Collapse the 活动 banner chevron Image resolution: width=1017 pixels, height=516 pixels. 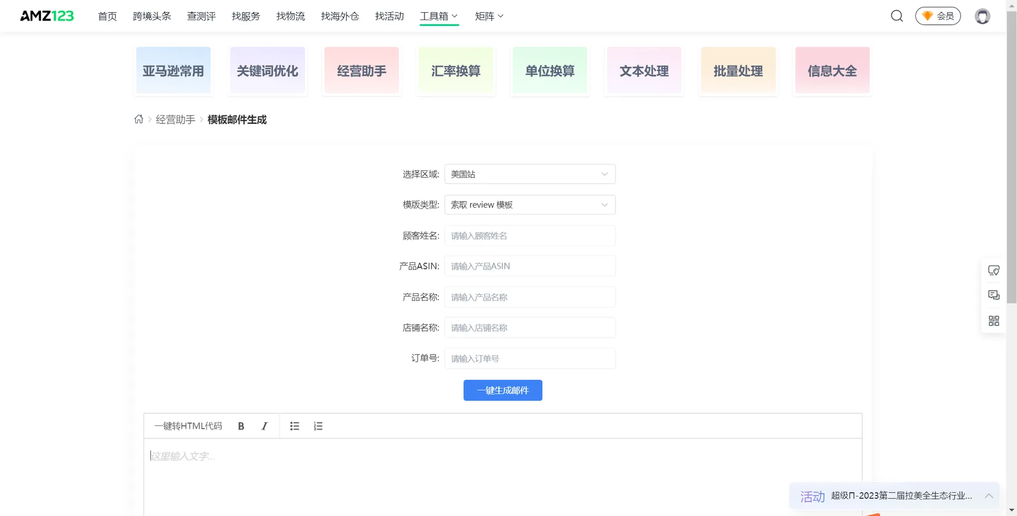coord(988,496)
